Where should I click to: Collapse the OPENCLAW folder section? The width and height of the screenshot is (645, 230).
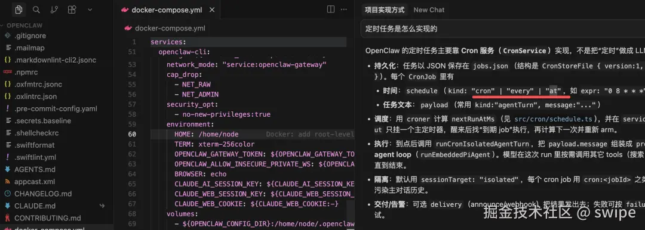(24, 26)
